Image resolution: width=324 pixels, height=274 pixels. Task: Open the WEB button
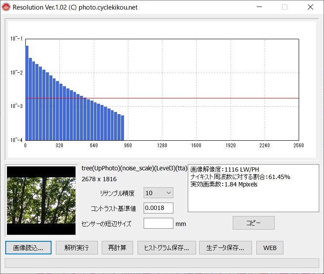pyautogui.click(x=270, y=247)
